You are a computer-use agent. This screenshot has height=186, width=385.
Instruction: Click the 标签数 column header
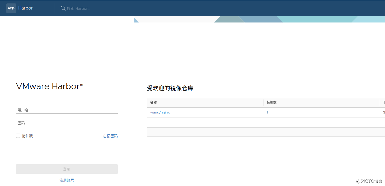(271, 102)
